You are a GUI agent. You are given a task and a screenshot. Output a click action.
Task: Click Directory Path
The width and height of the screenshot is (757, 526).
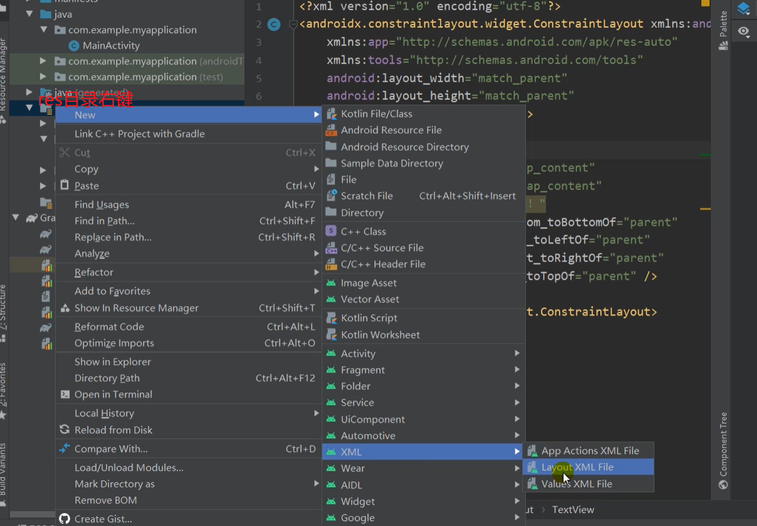coord(188,378)
